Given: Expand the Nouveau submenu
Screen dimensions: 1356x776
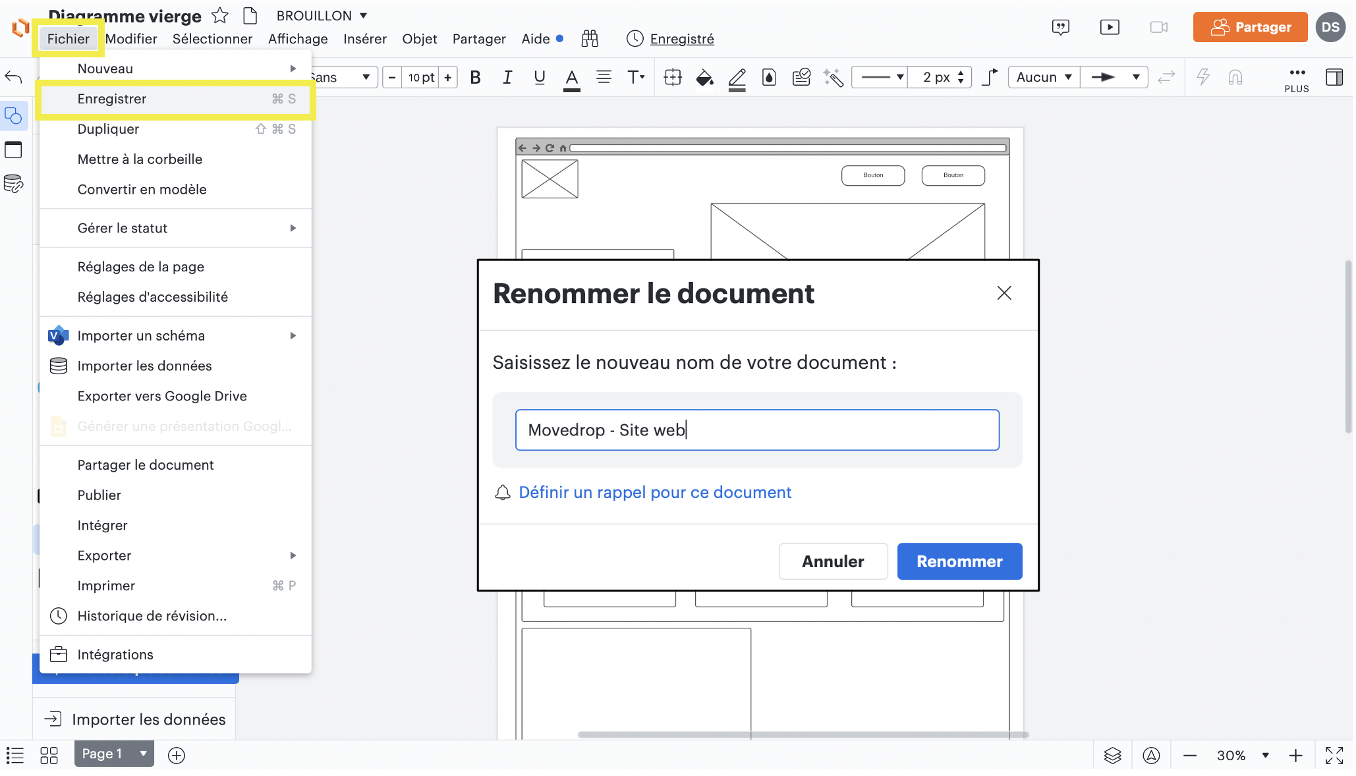Looking at the screenshot, I should coord(175,69).
